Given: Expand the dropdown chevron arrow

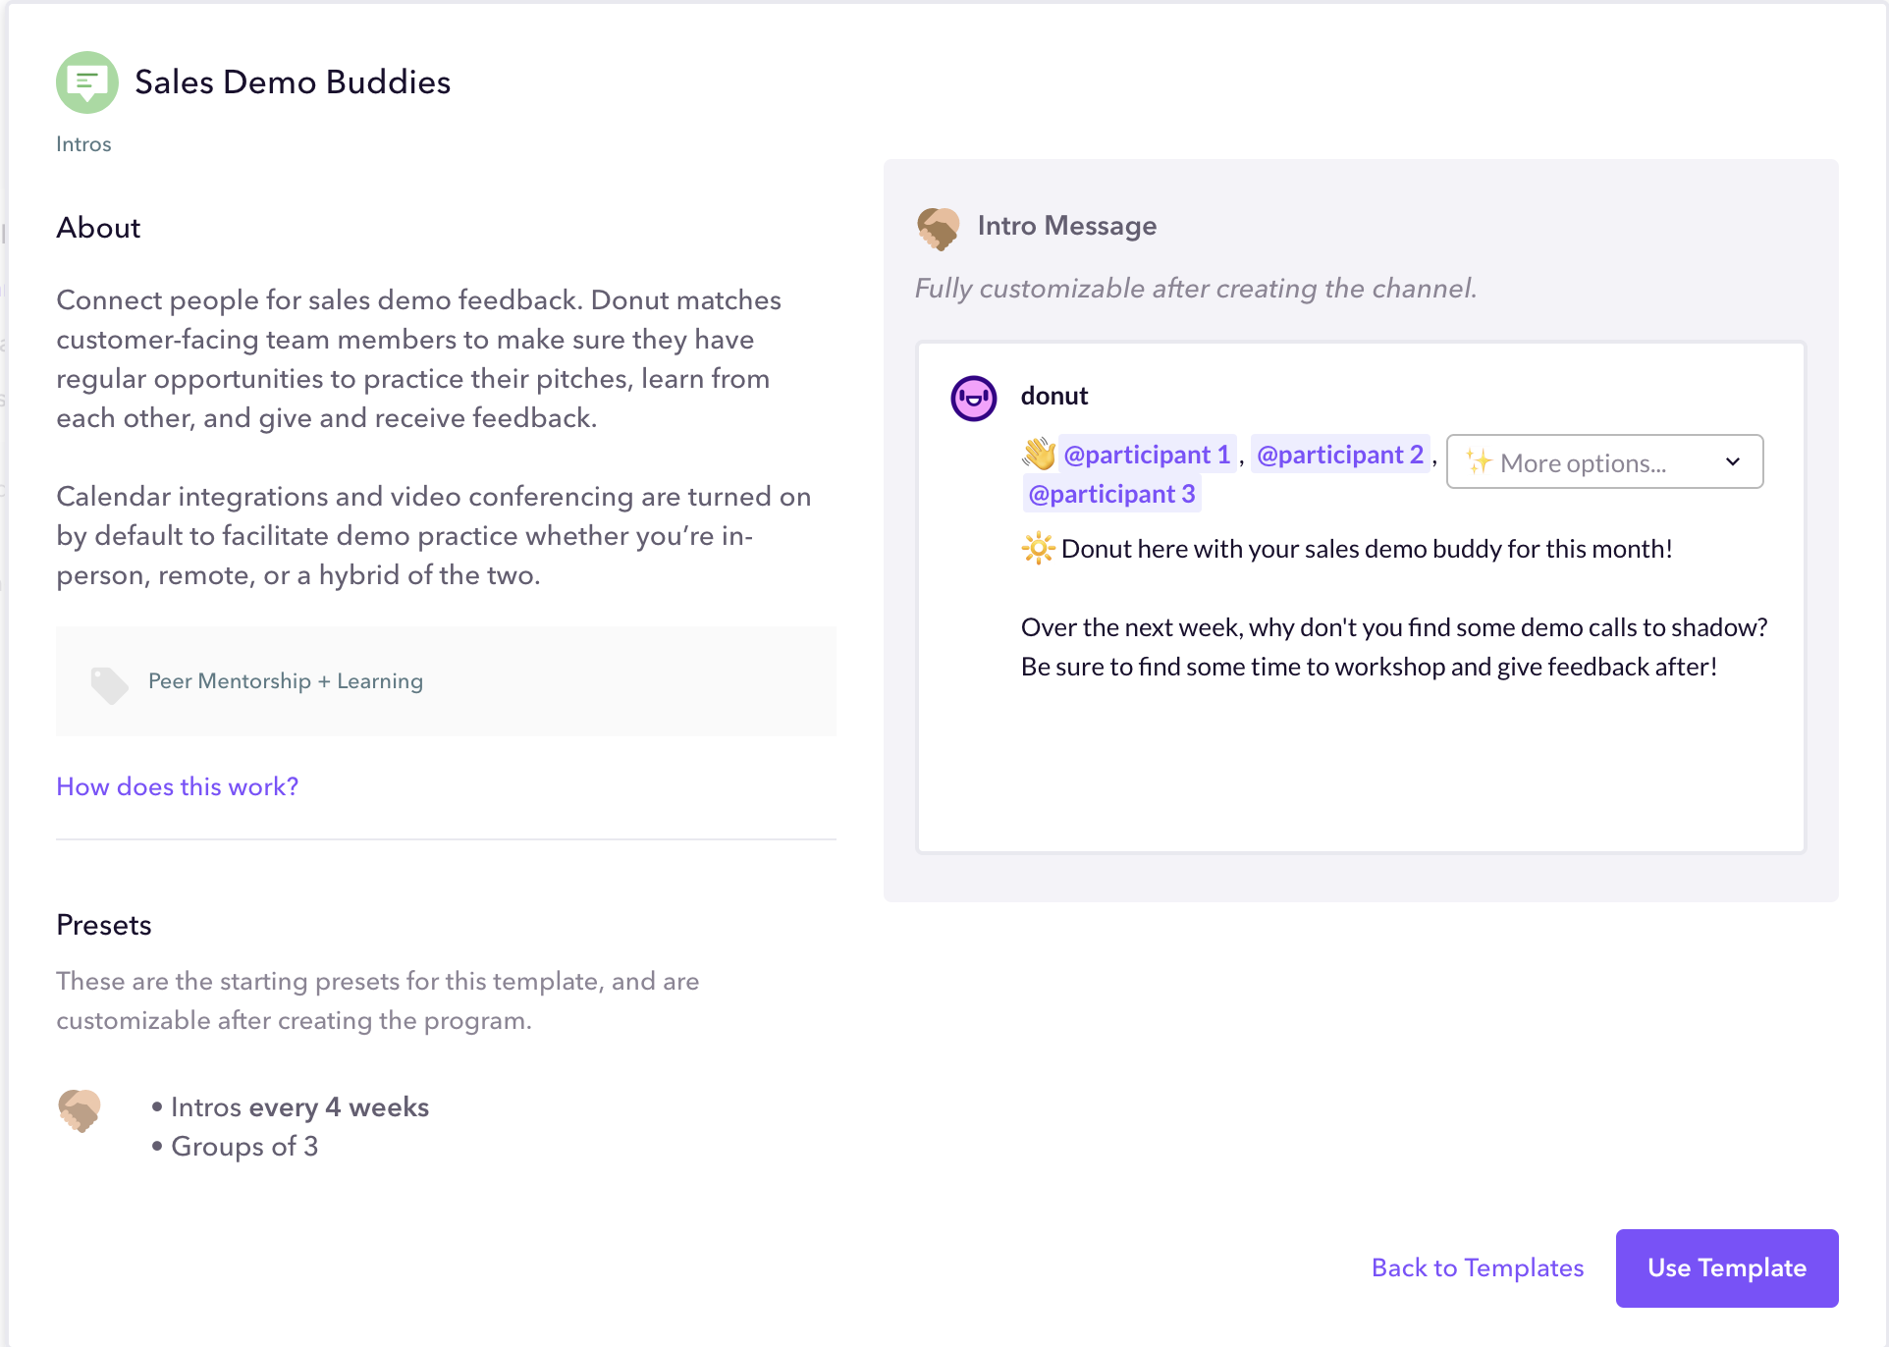Looking at the screenshot, I should tap(1733, 461).
